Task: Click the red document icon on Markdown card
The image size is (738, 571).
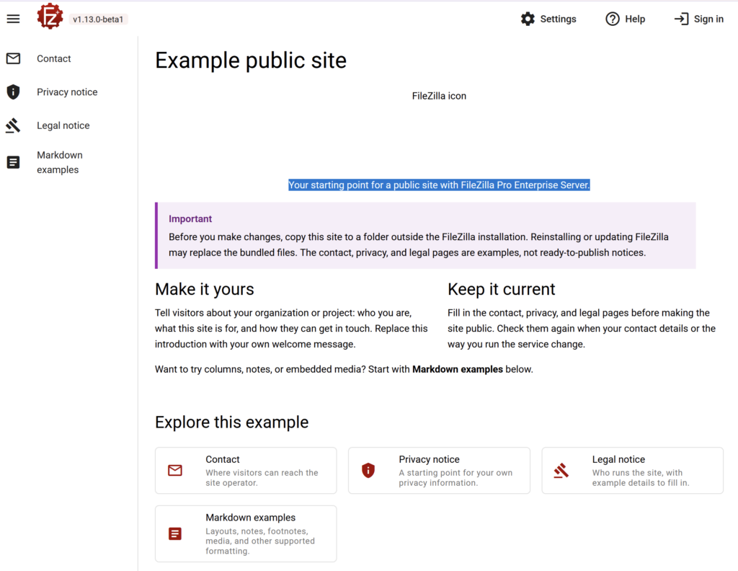Action: click(175, 534)
